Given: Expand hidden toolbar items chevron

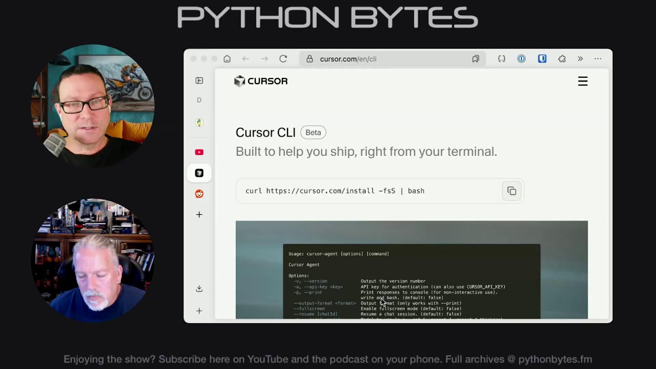Looking at the screenshot, I should [x=580, y=59].
